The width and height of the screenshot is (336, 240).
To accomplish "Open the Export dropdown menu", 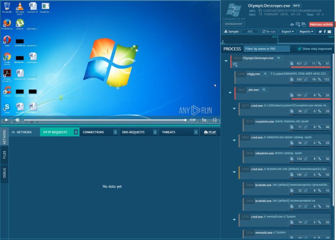I will [x=288, y=31].
